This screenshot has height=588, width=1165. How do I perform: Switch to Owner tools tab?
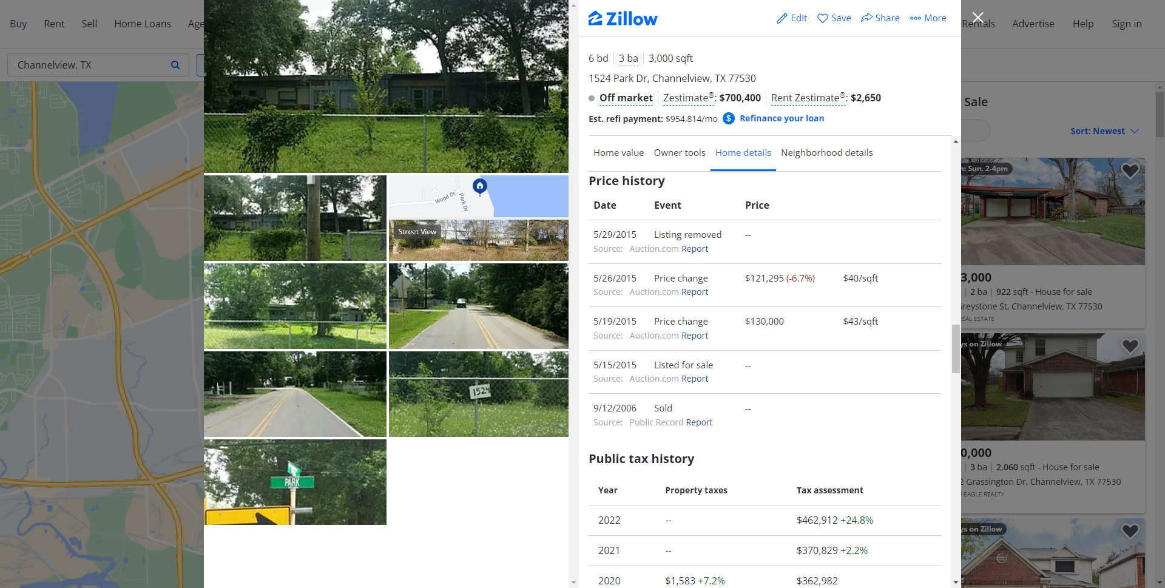click(680, 153)
